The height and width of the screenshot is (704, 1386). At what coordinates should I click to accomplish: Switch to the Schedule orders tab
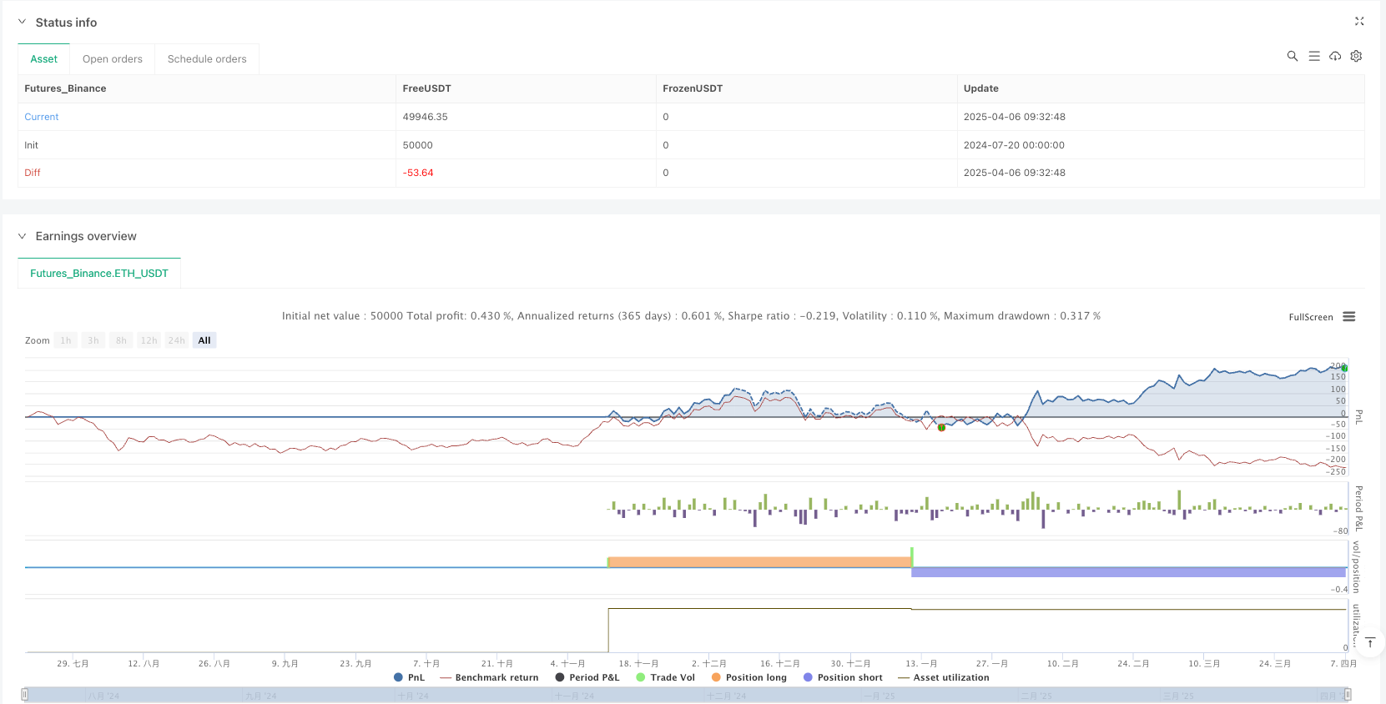tap(207, 59)
